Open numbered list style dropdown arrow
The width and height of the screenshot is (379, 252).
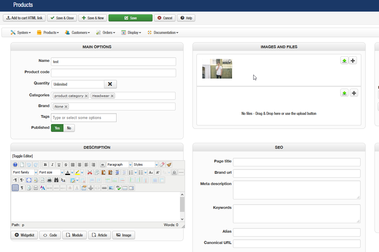[136, 172]
